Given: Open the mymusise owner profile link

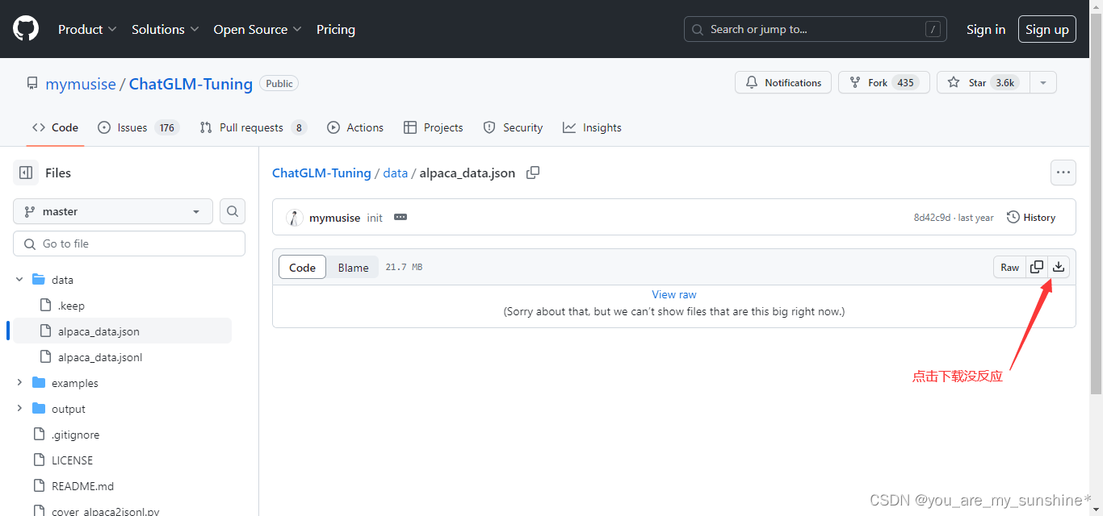Looking at the screenshot, I should coord(81,84).
